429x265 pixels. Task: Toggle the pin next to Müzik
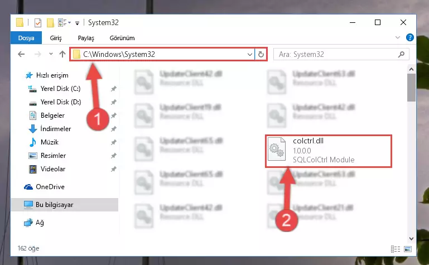[113, 142]
